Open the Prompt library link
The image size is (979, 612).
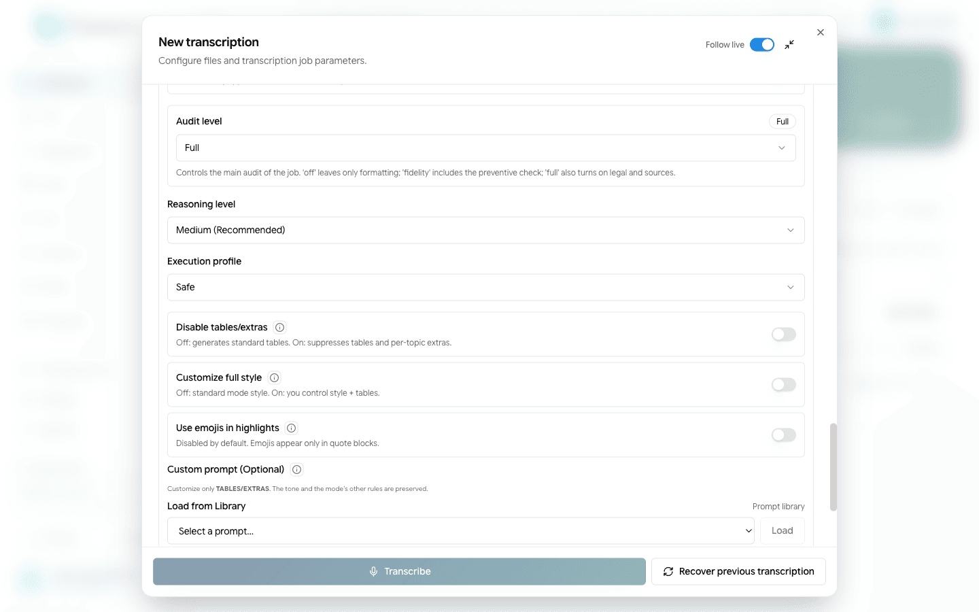pos(778,507)
